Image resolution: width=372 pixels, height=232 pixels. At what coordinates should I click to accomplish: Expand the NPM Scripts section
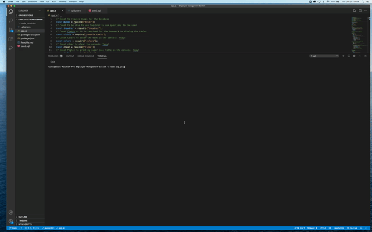30,224
